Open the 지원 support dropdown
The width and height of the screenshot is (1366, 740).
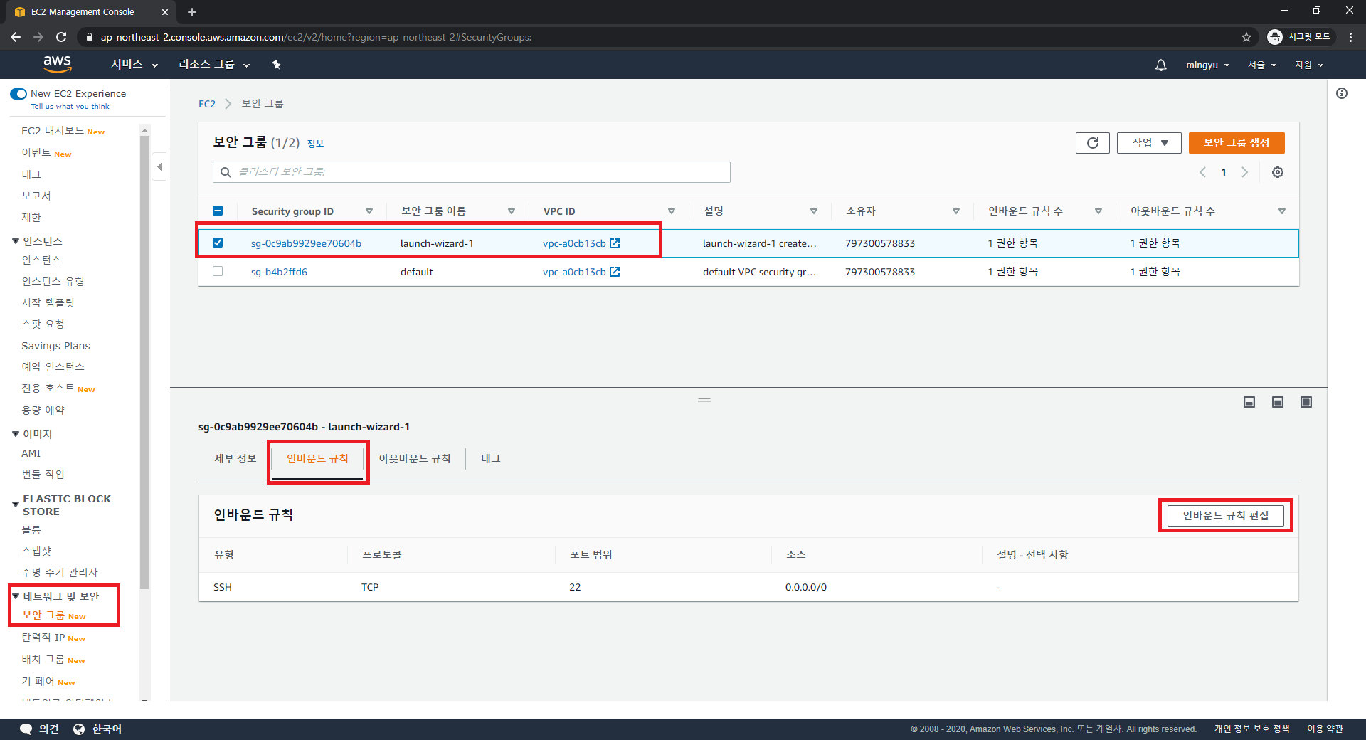(x=1309, y=65)
